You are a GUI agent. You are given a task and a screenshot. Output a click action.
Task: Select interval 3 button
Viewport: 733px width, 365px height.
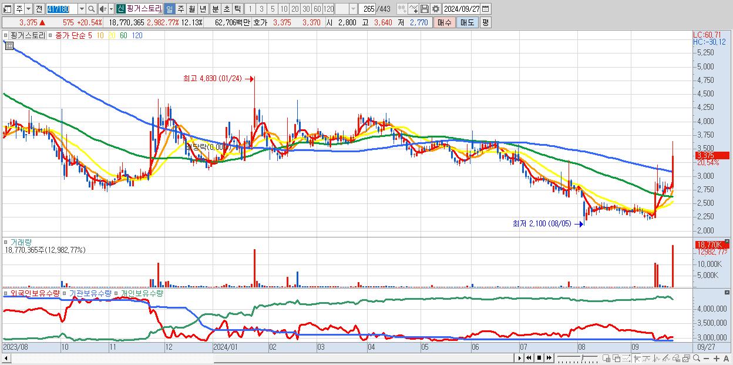[x=261, y=9]
